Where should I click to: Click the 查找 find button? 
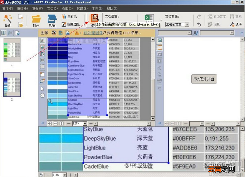pyautogui.click(x=236, y=16)
